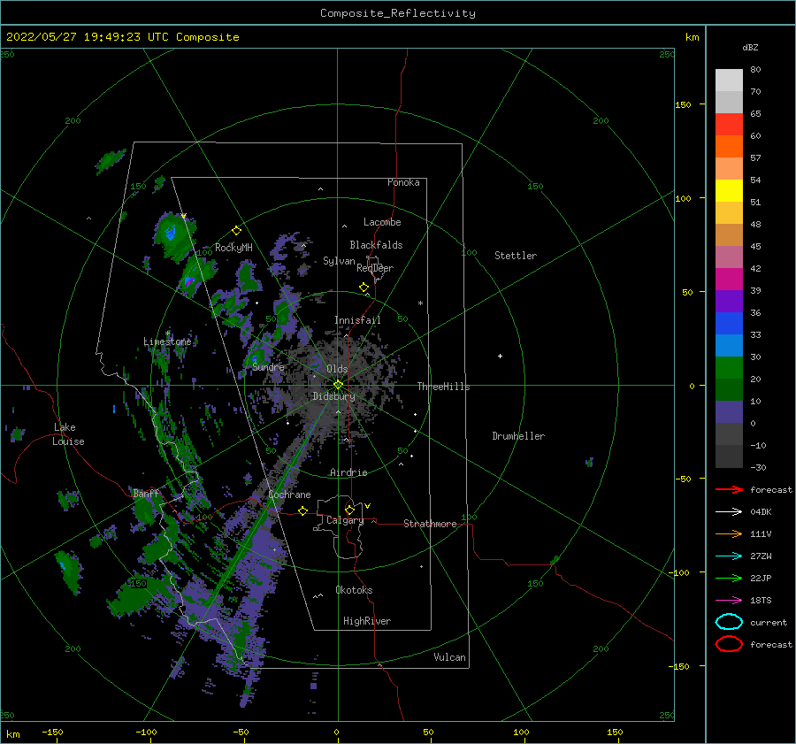
Task: Click the dBZ legend heading
Action: 750,47
